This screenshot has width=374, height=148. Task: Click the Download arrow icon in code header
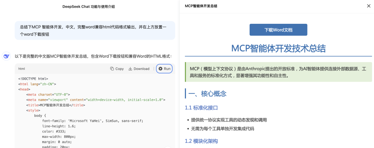[x=130, y=69]
